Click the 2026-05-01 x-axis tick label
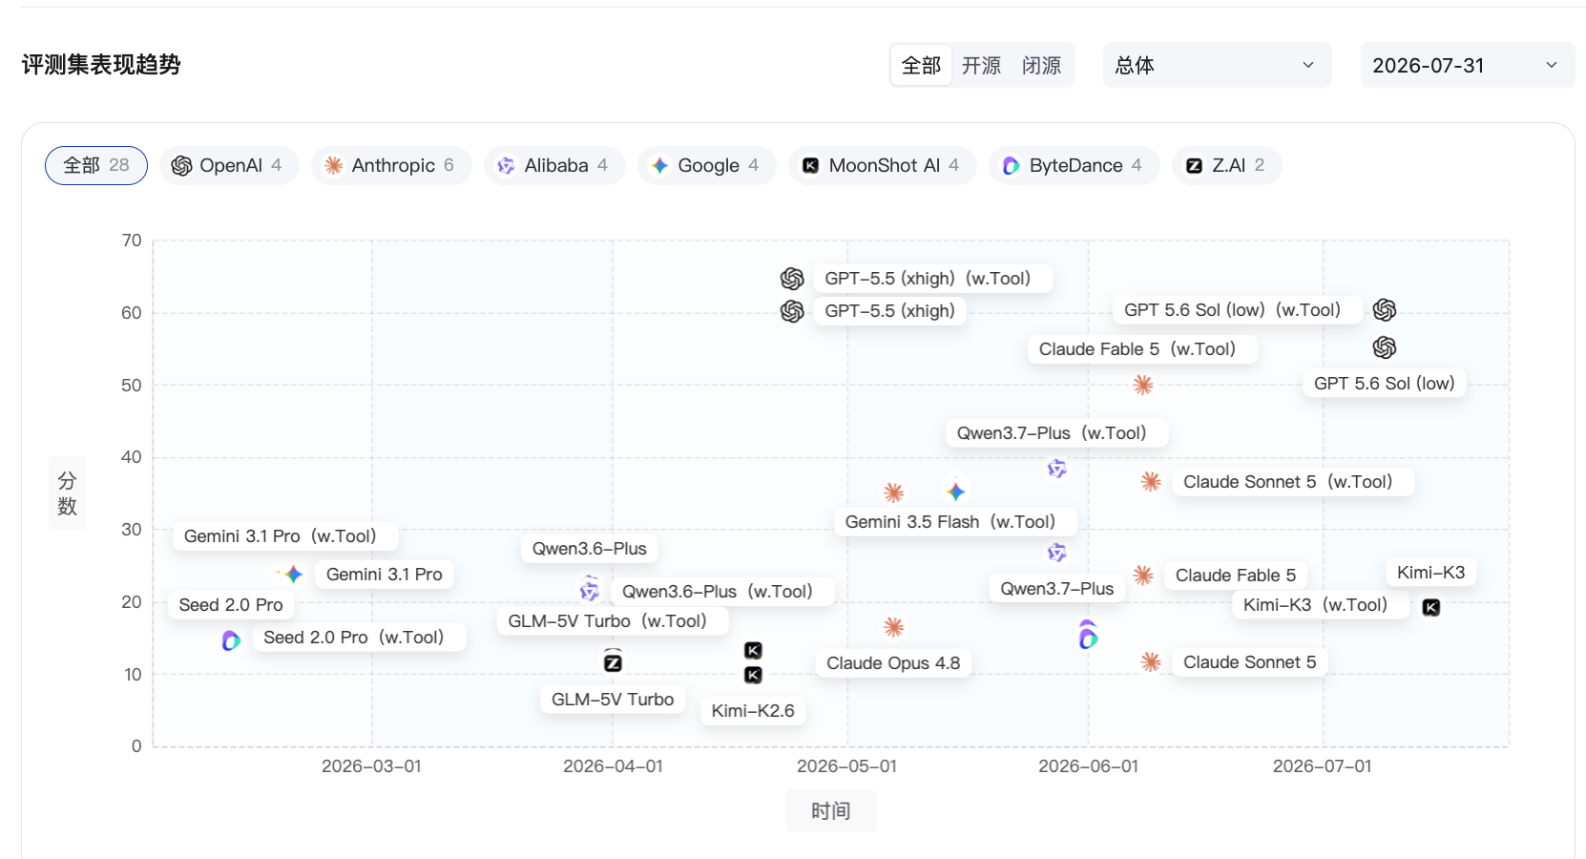1586x859 pixels. coord(846,766)
